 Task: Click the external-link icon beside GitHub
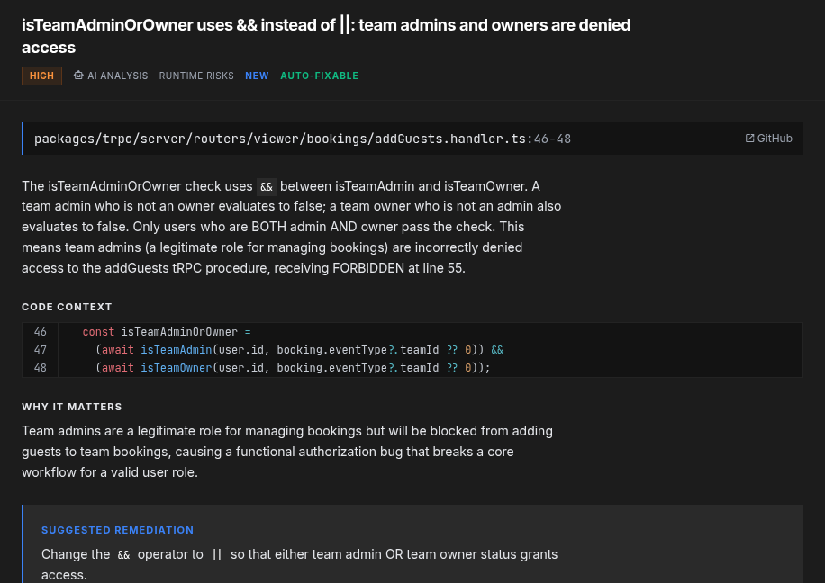(x=749, y=139)
